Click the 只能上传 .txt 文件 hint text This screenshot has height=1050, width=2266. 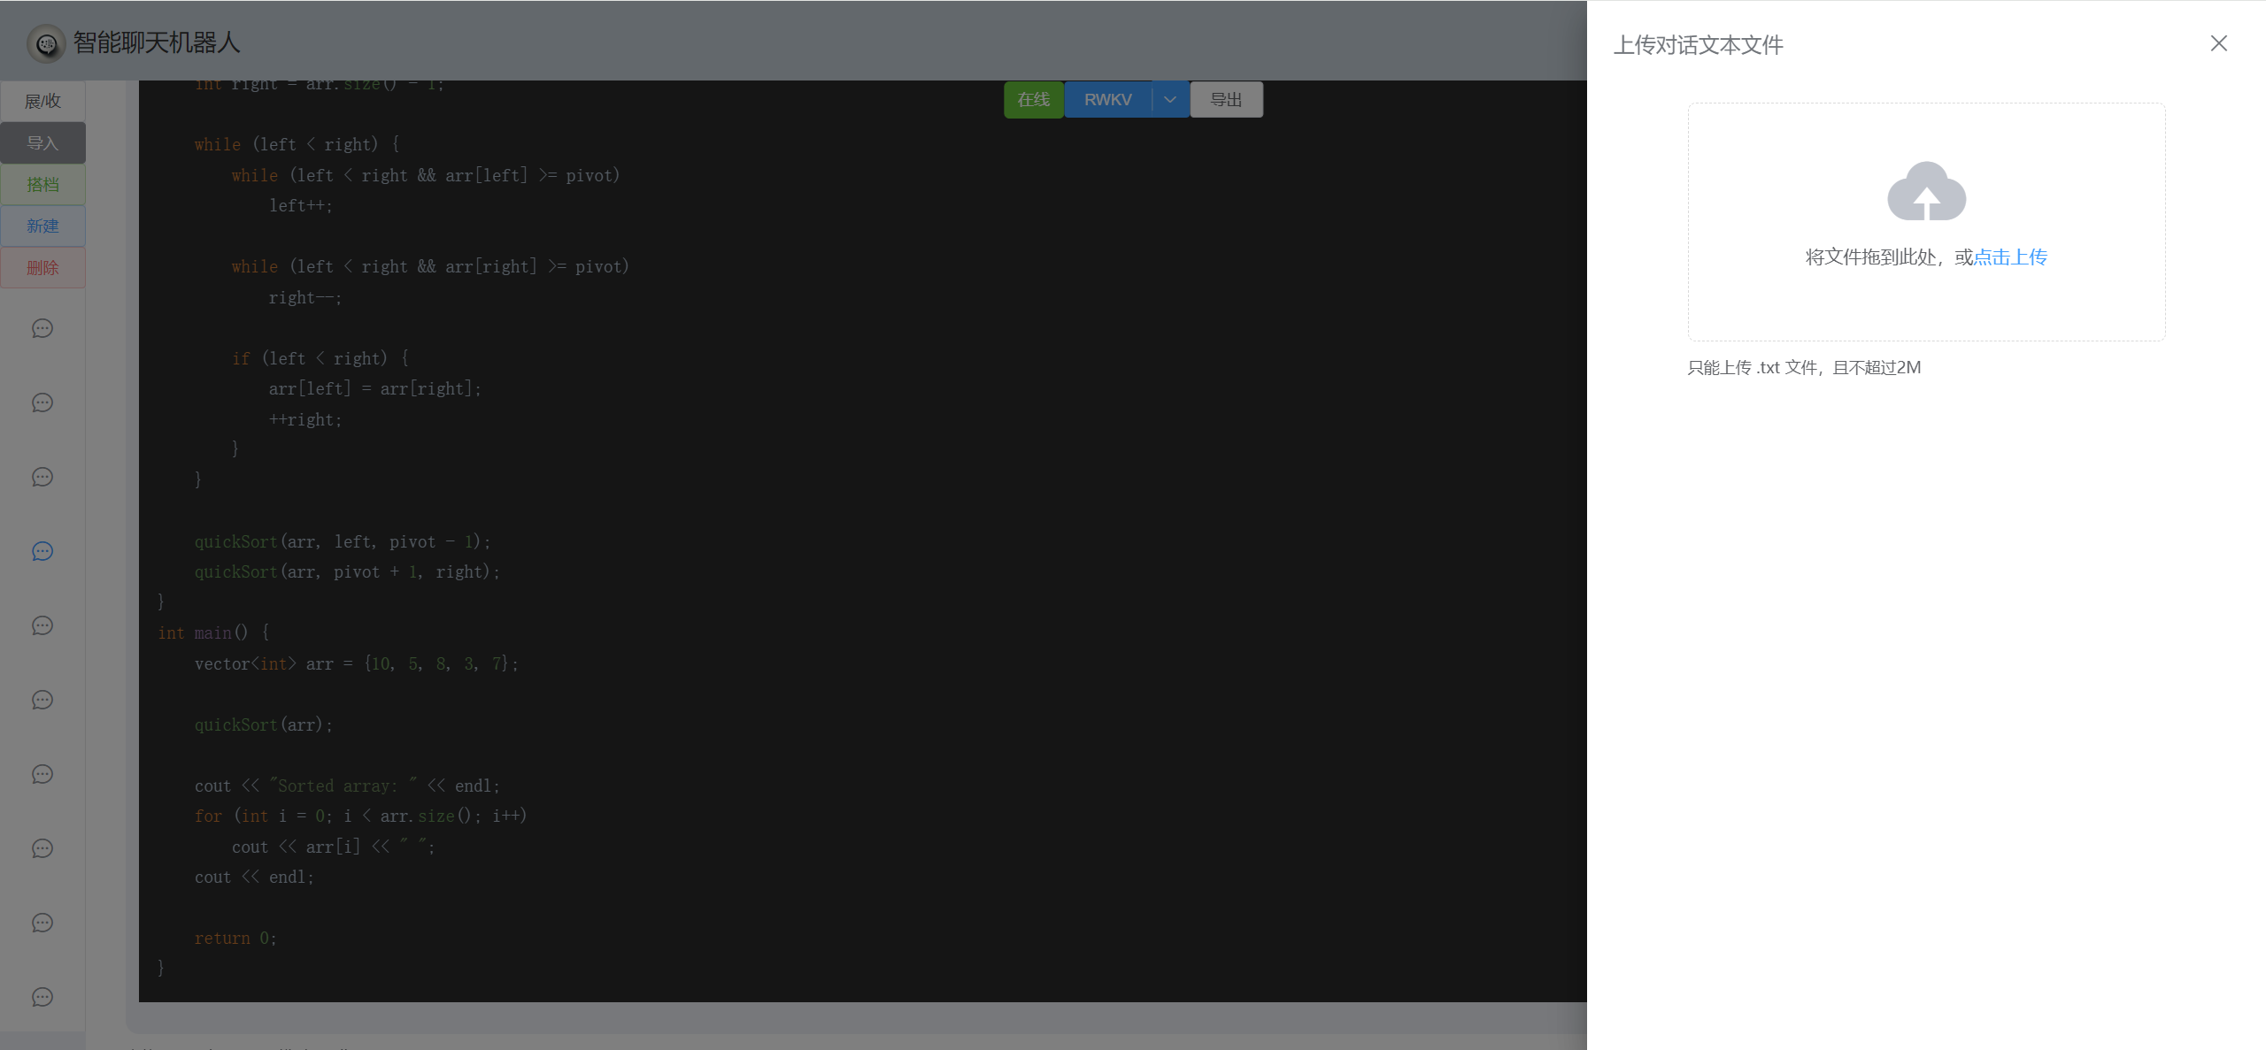click(1804, 367)
